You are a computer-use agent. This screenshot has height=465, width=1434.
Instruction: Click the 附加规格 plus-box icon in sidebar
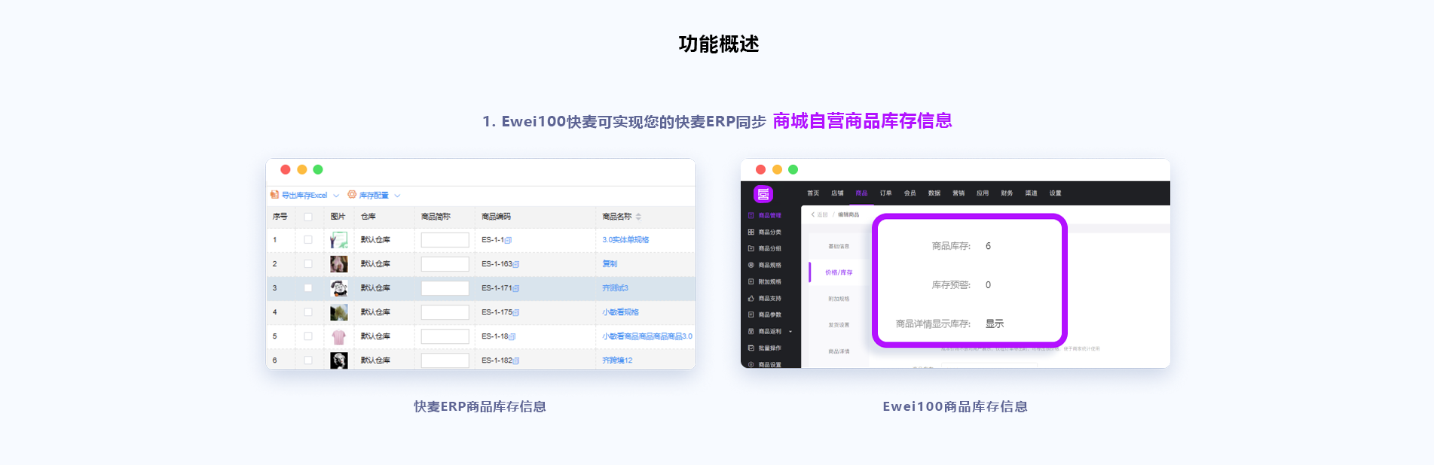tap(751, 282)
